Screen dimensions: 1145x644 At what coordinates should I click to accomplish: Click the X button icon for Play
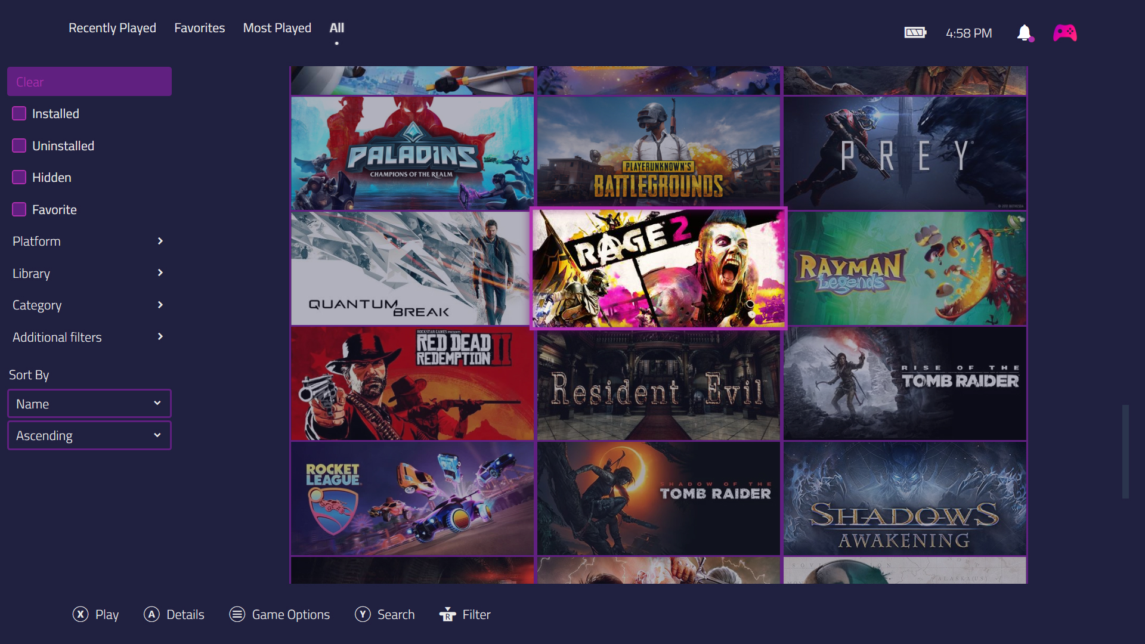pos(81,614)
